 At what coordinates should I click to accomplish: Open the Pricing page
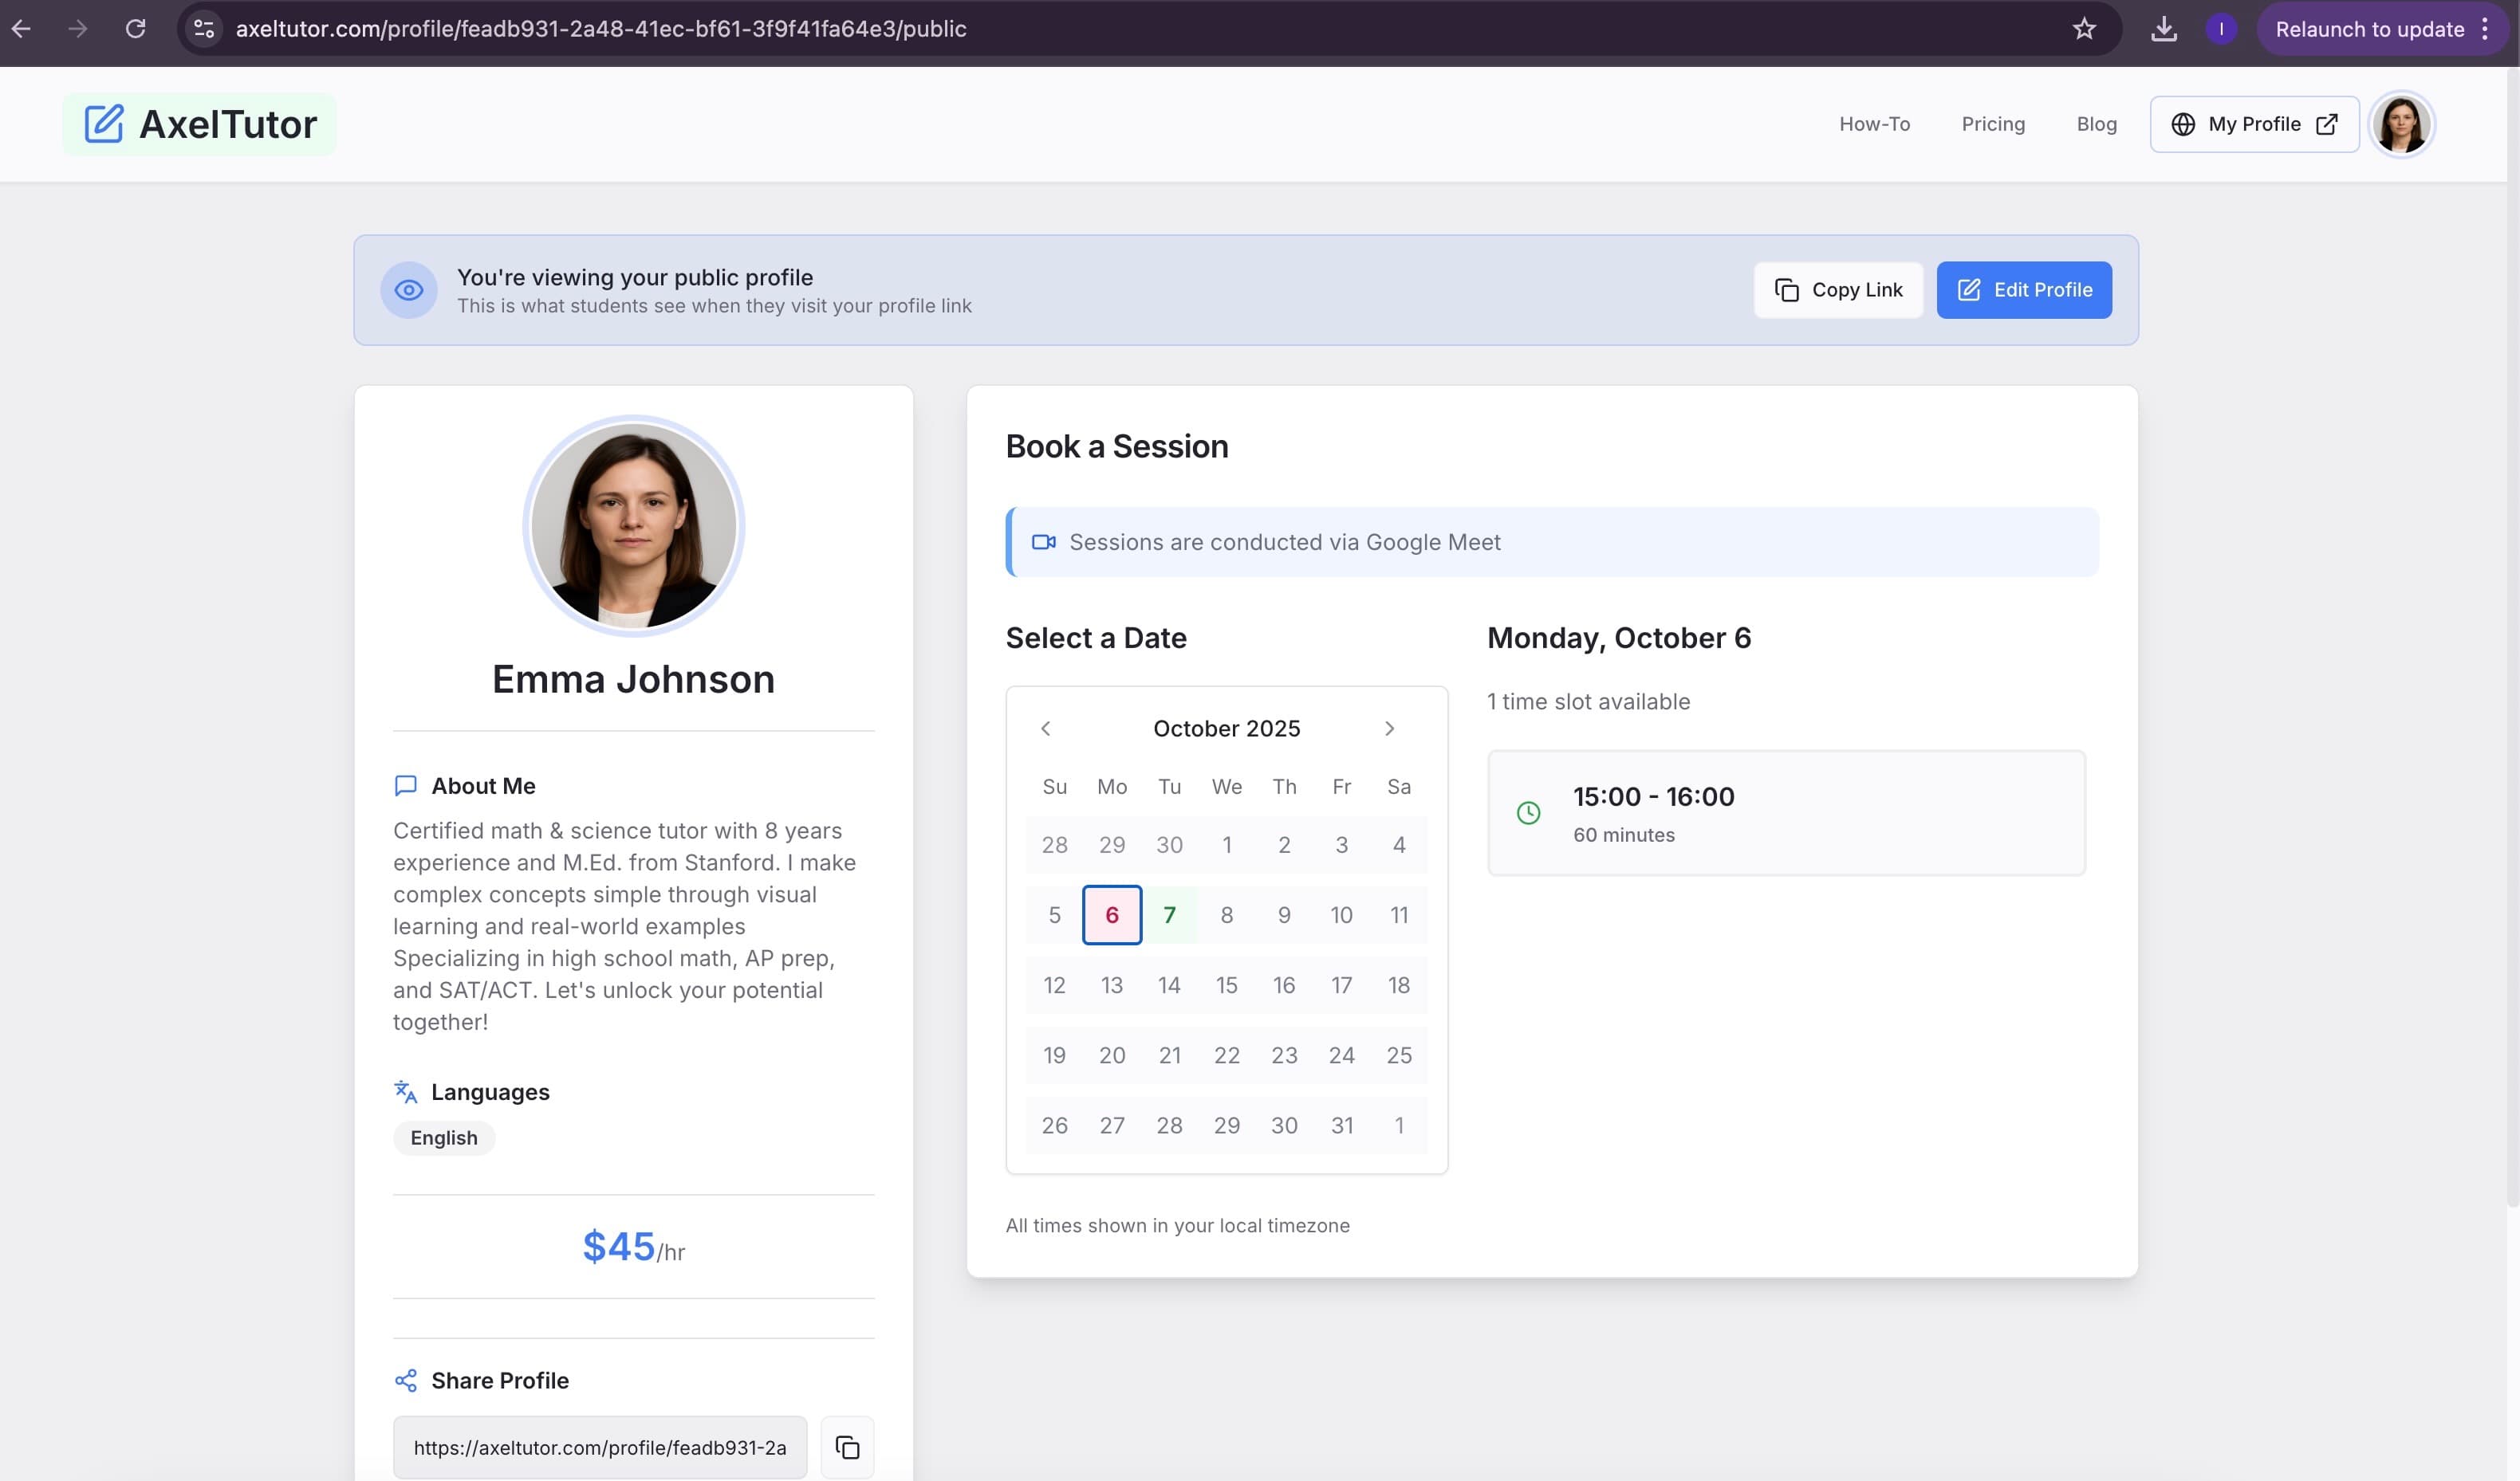point(1992,124)
